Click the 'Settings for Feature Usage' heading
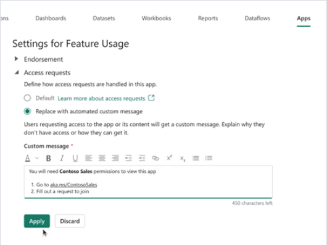The height and width of the screenshot is (245, 327). [x=71, y=44]
